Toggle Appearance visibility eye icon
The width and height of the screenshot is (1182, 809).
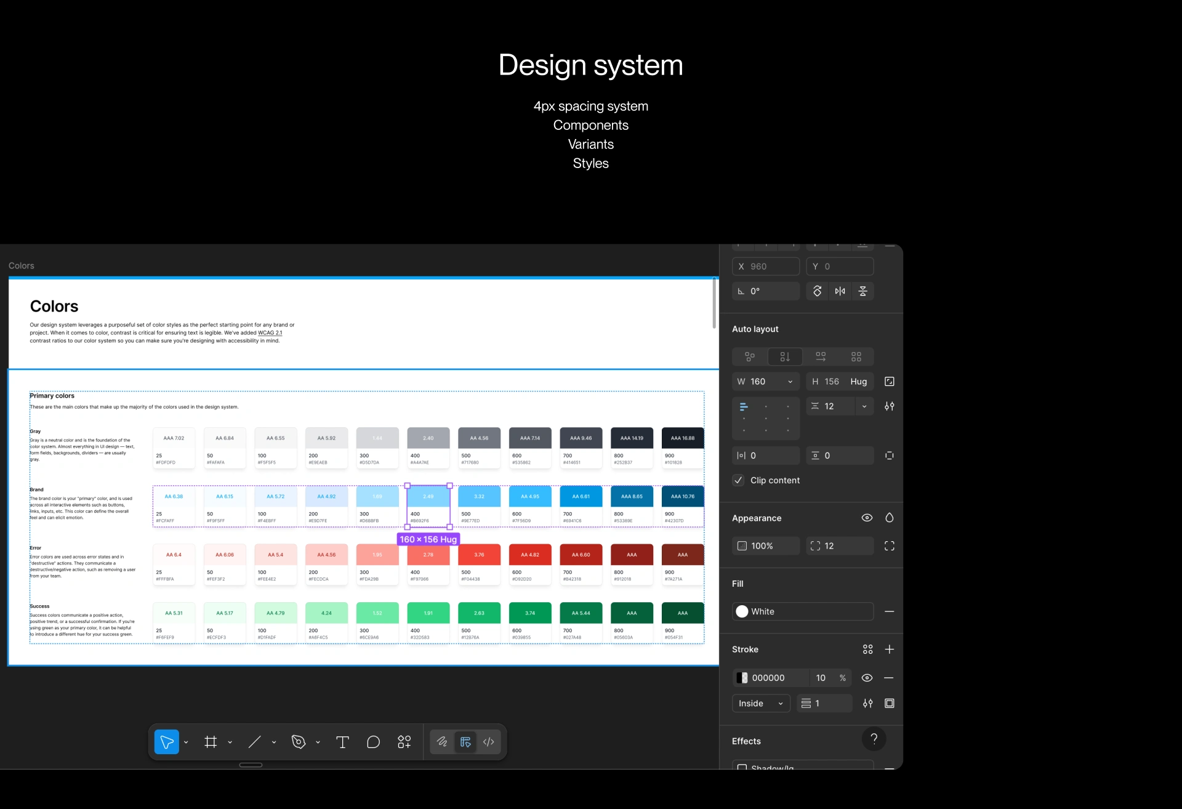click(867, 518)
